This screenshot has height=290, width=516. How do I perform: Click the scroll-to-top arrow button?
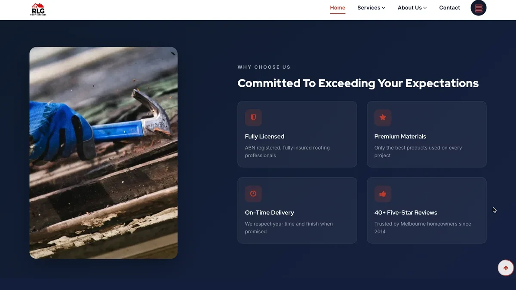(x=506, y=268)
